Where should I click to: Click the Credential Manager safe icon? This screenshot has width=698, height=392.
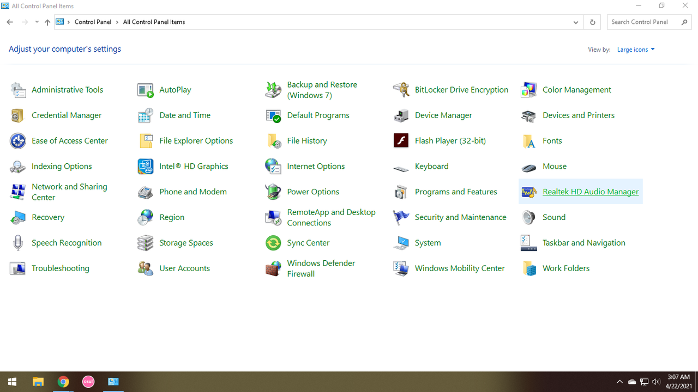[x=18, y=115]
